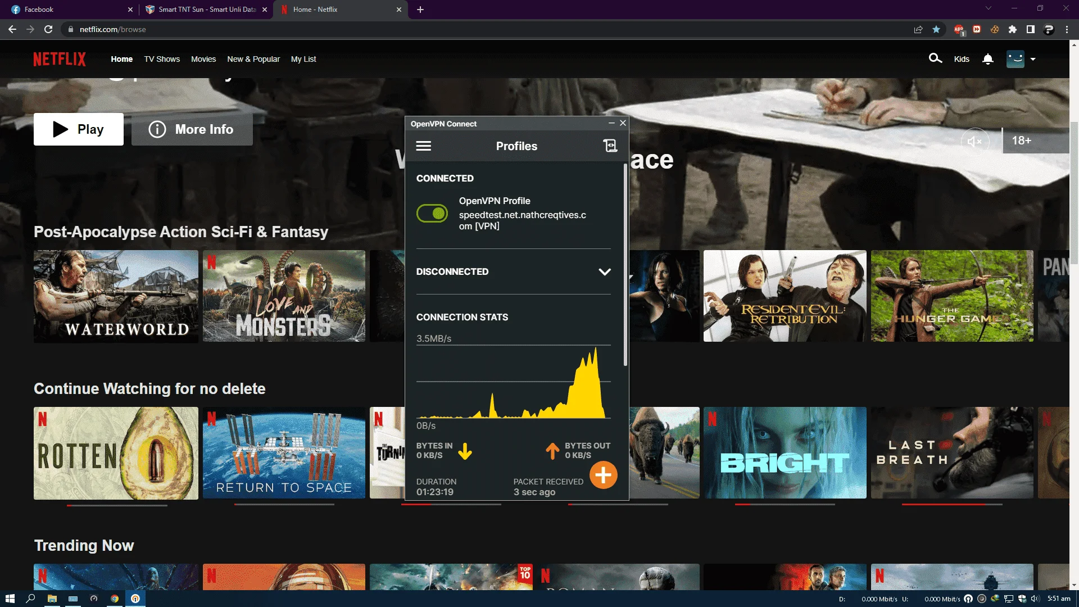Resume Last Breath thumbnail
1079x607 pixels.
coord(952,453)
